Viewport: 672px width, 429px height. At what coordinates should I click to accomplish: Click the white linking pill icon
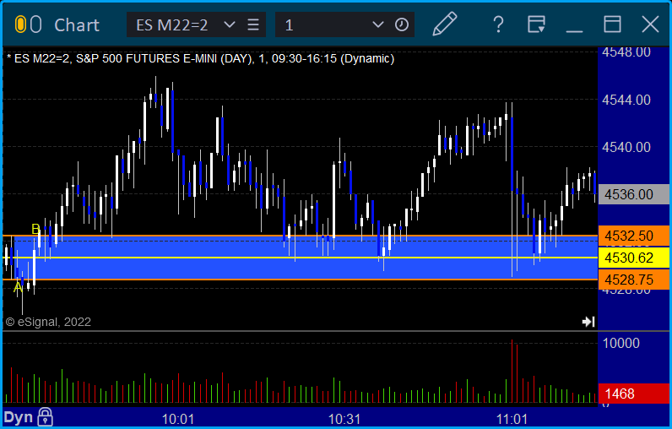[36, 24]
